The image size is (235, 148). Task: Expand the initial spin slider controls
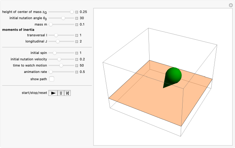(77, 53)
